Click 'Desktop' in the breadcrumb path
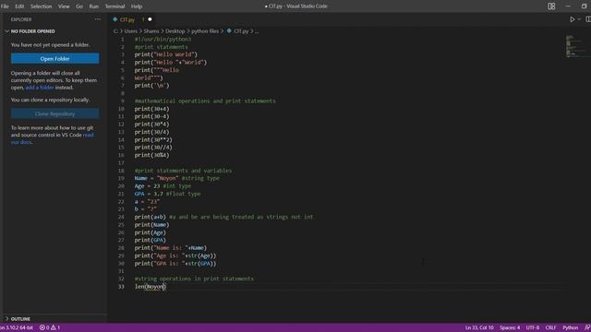Screen dimensions: 591x332 pos(175,31)
